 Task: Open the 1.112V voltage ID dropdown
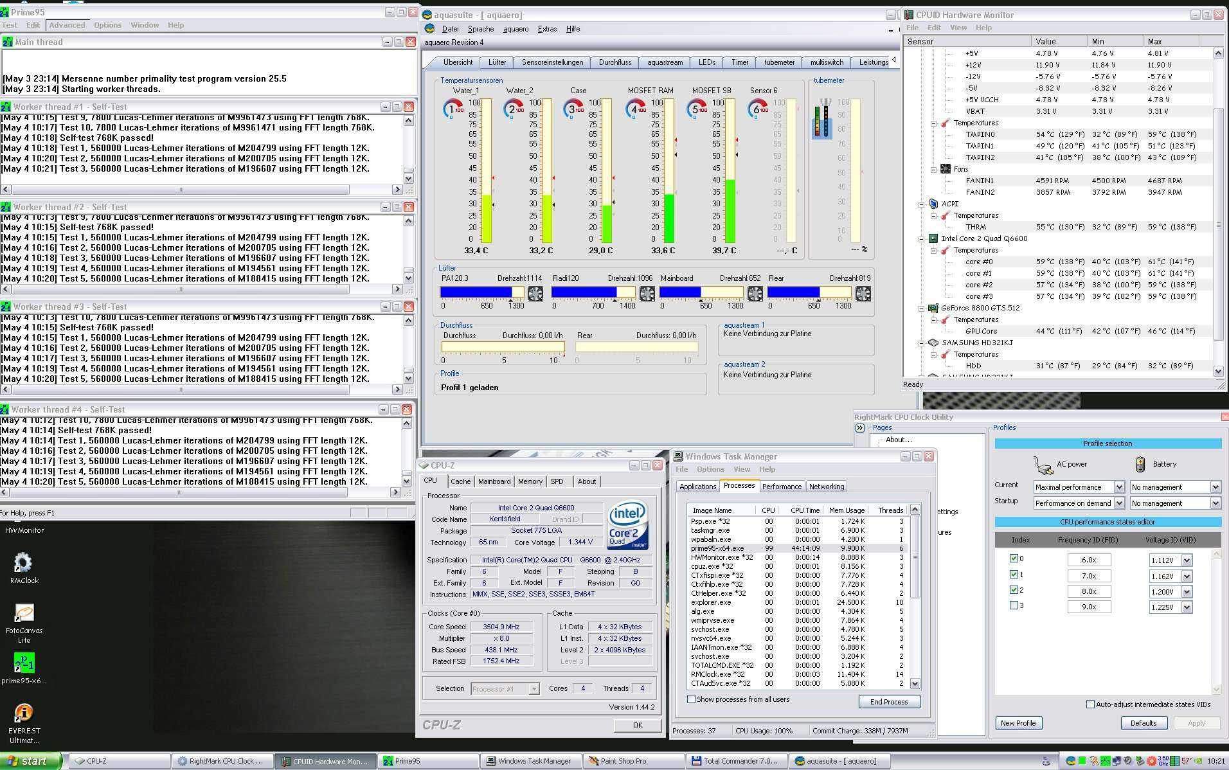[1187, 560]
